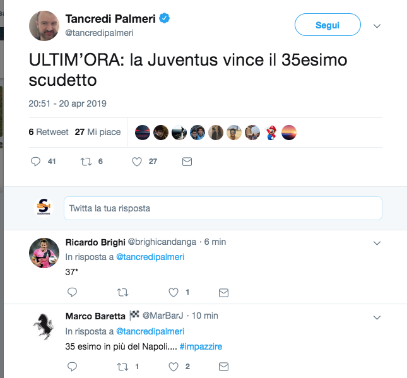Reply to Tancredi Palmeri's main tweet
This screenshot has height=378, width=407.
tap(36, 162)
